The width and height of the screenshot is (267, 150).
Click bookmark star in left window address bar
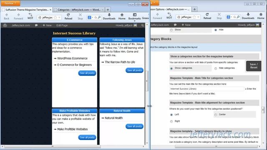click(x=55, y=17)
